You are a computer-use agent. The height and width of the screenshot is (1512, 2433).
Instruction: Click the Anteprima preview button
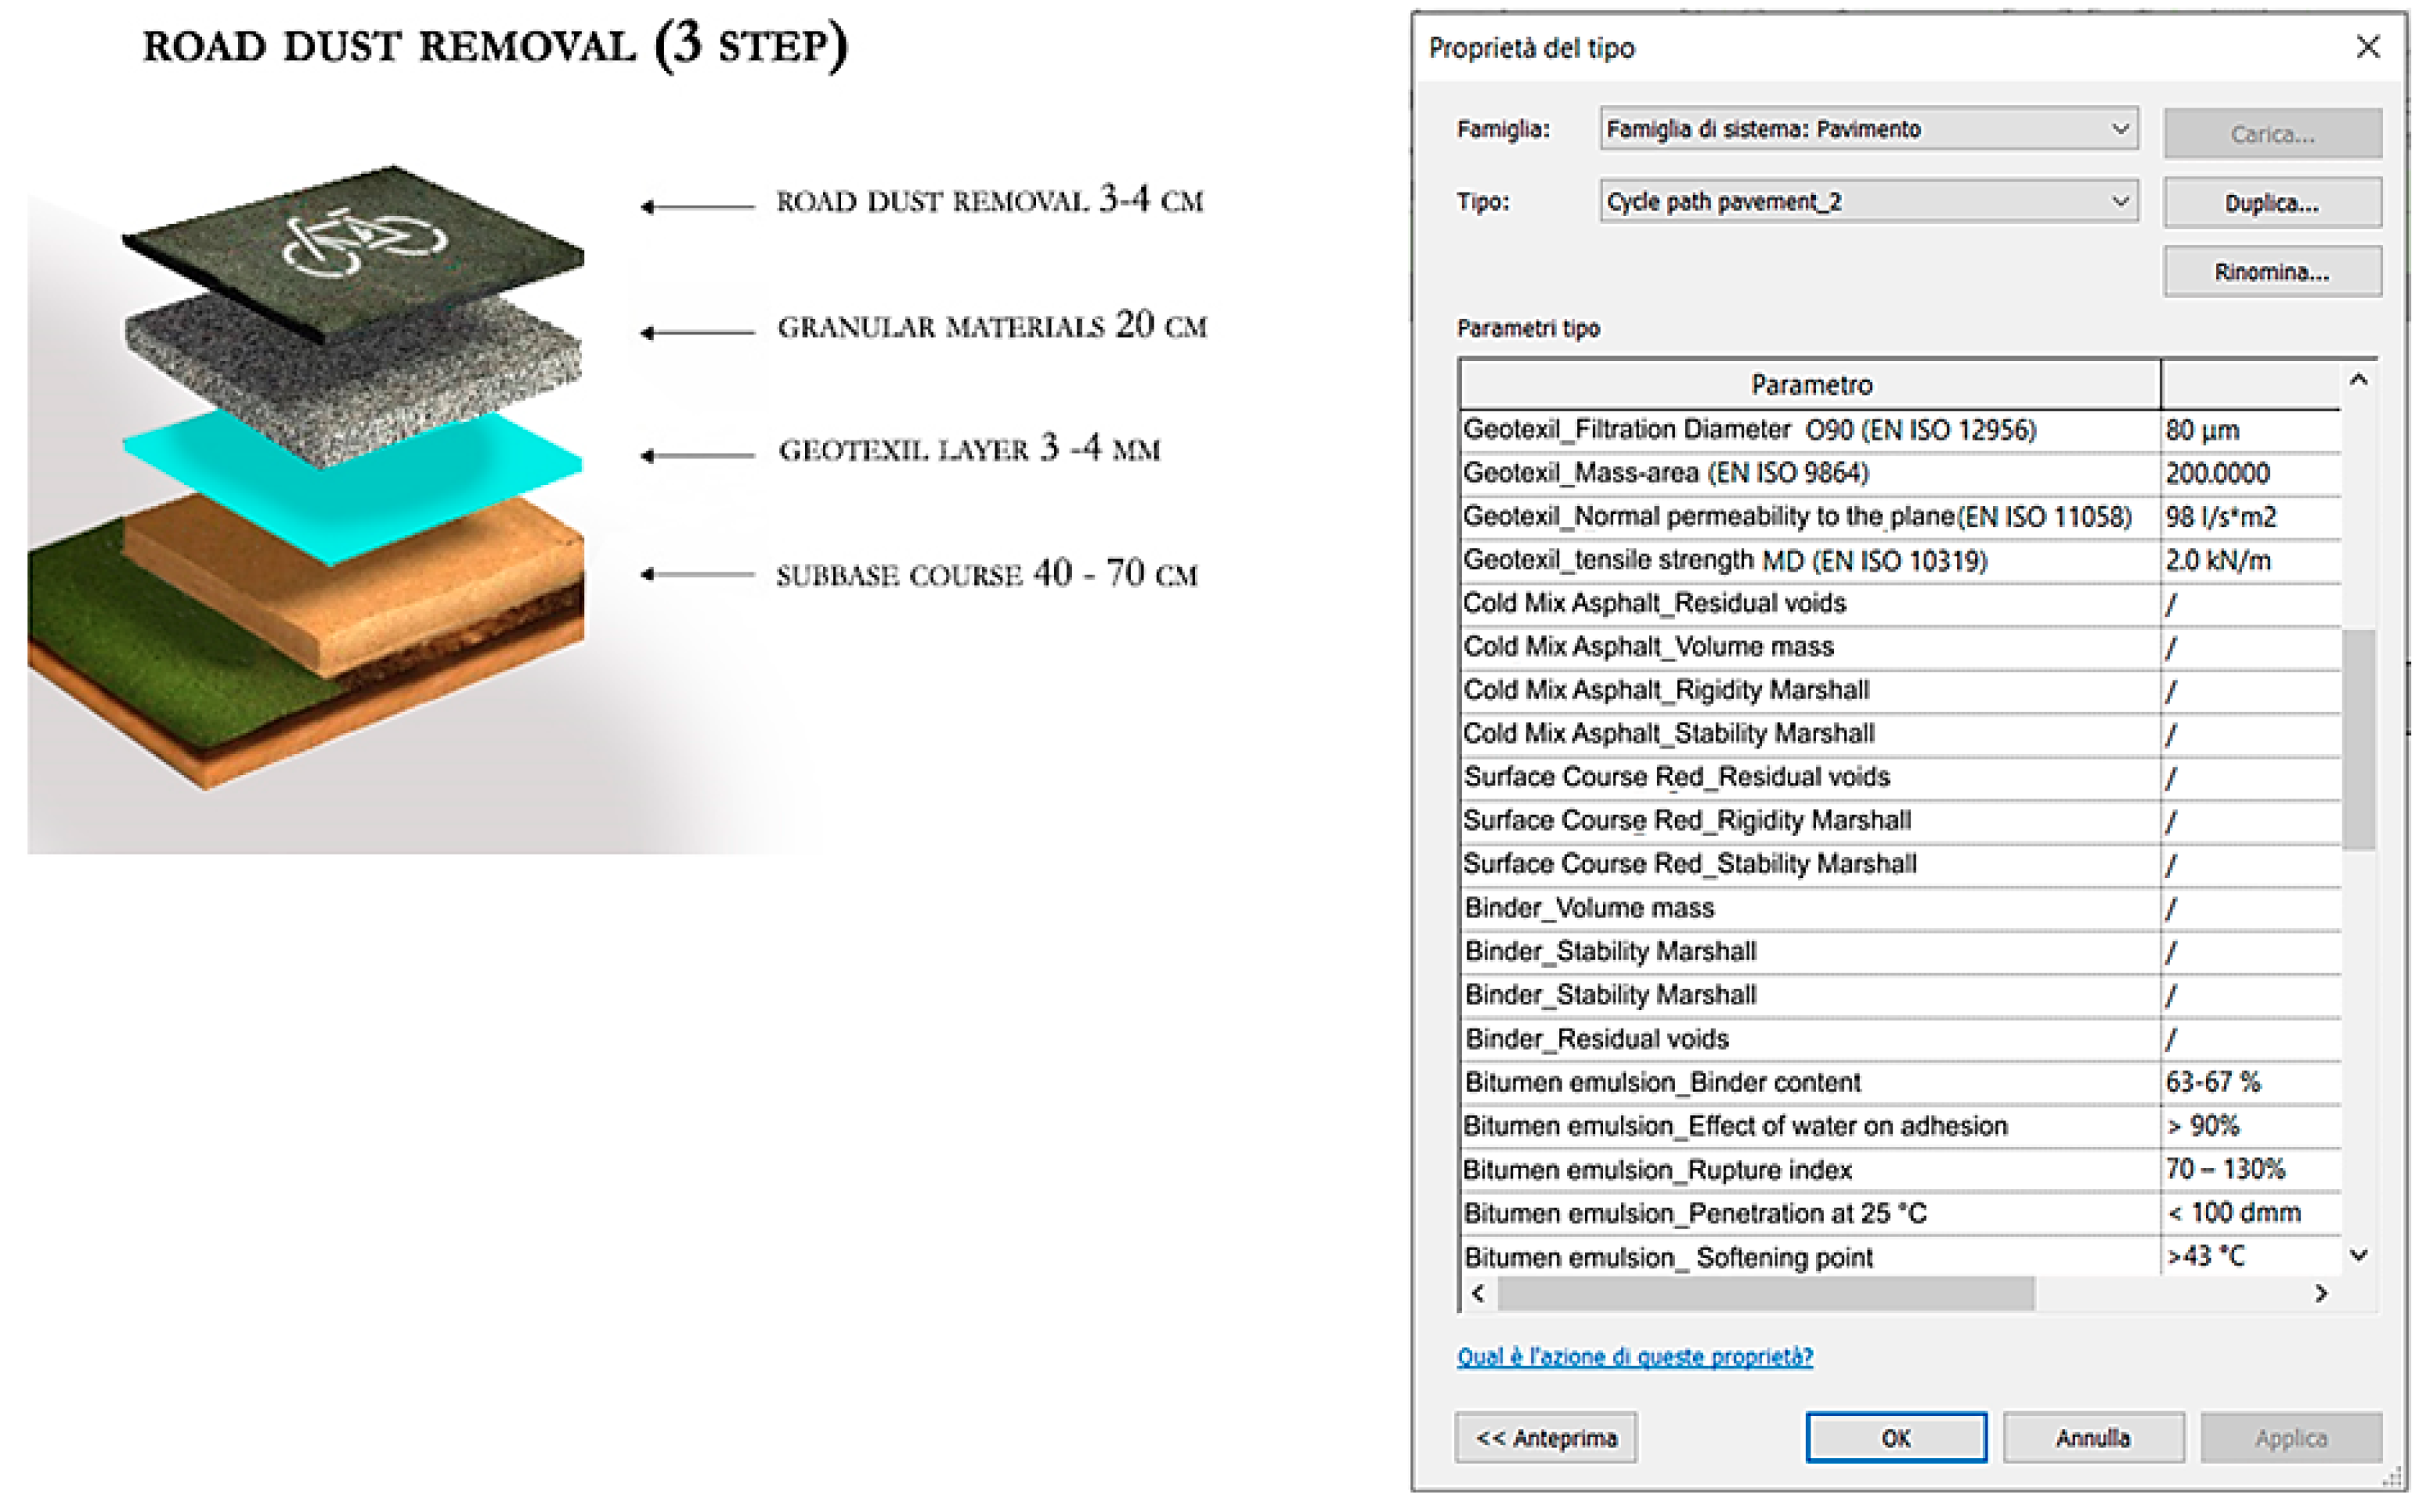click(x=1545, y=1438)
